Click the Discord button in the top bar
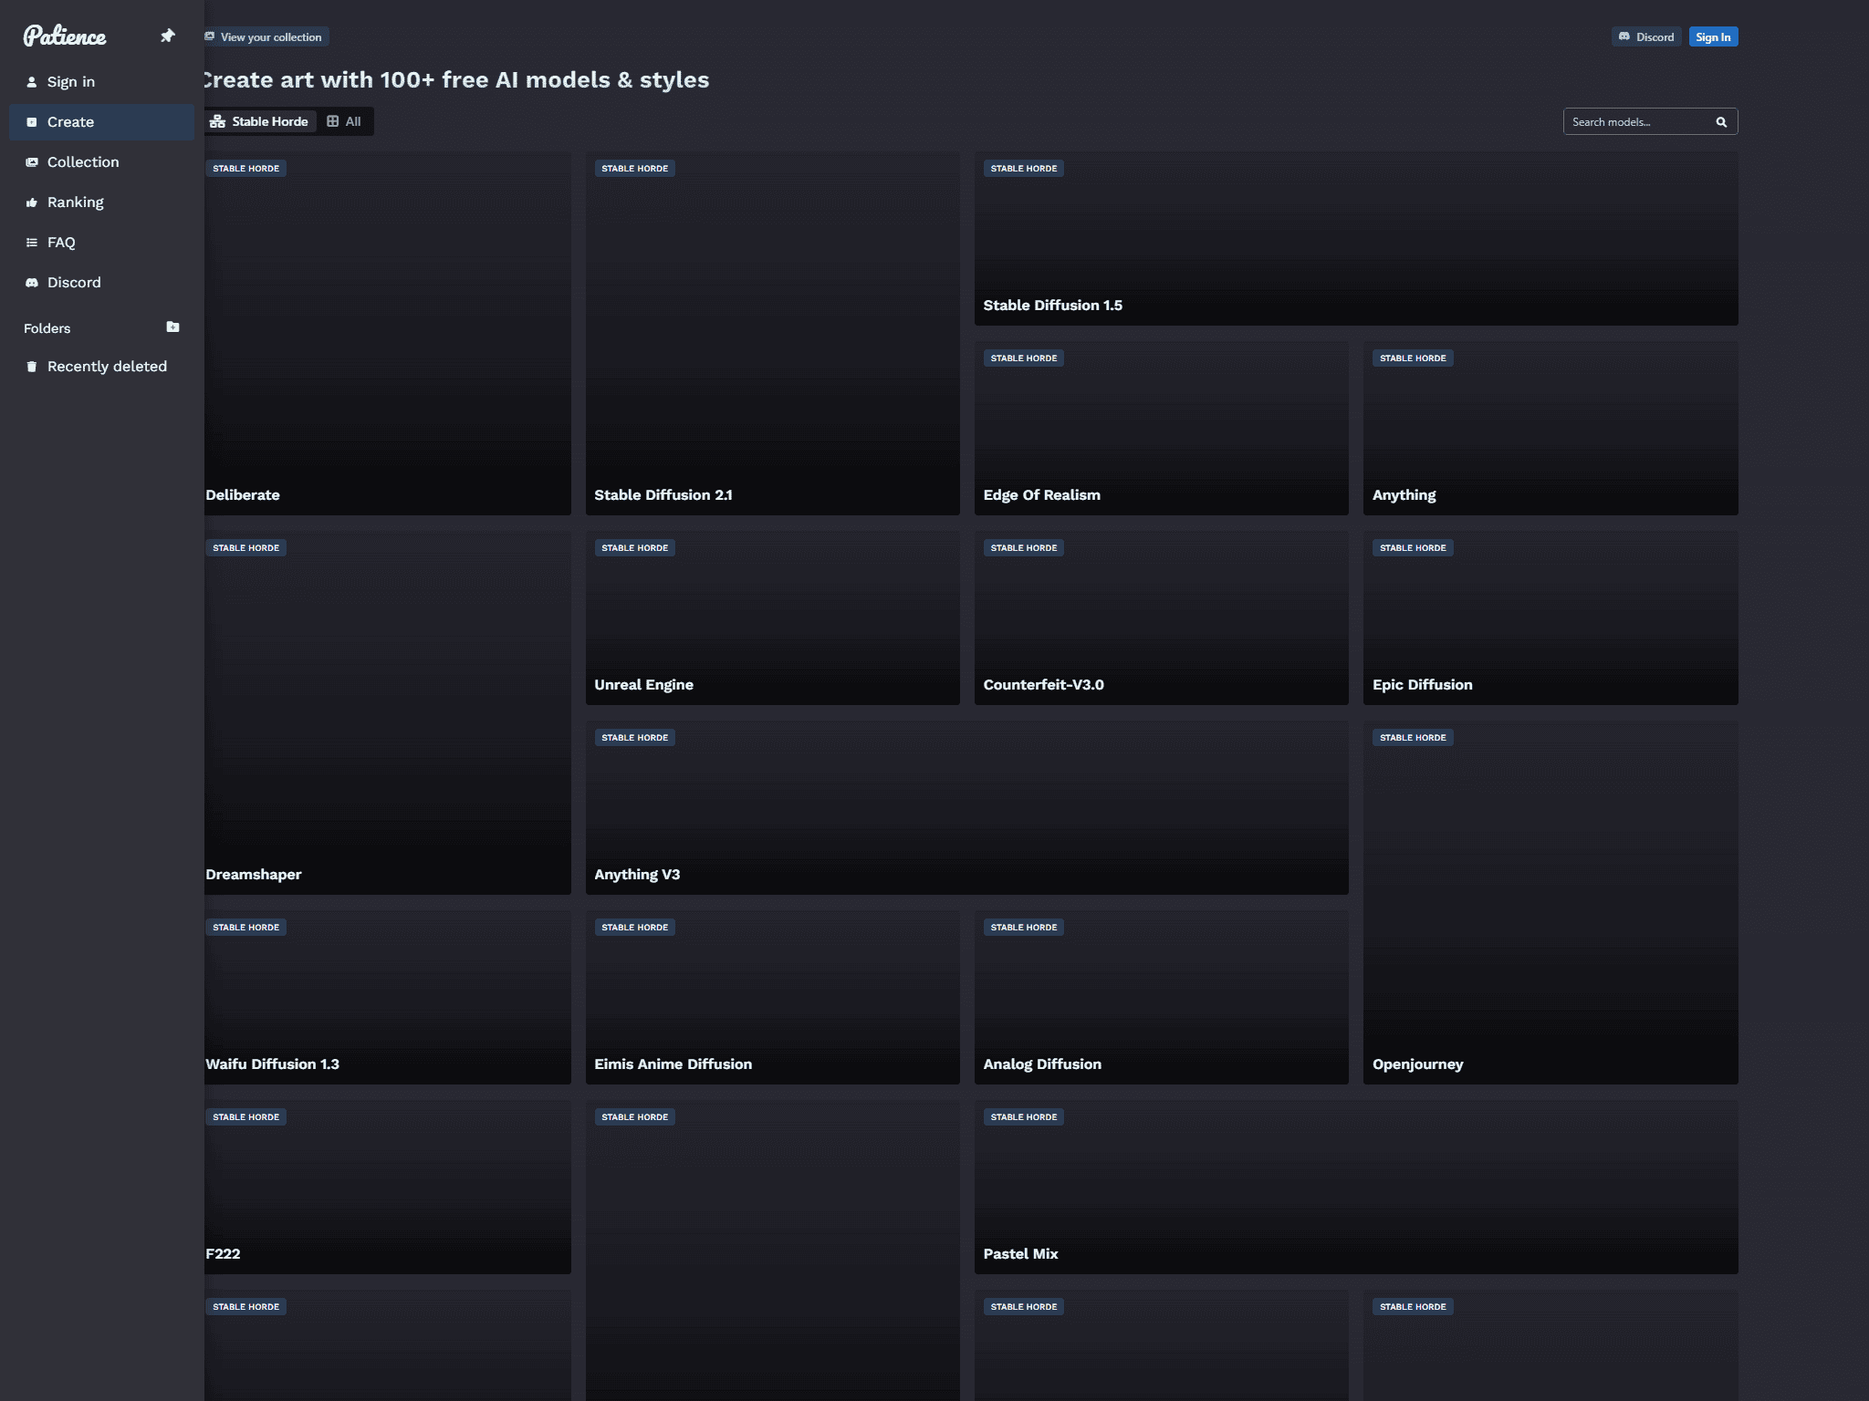This screenshot has width=1869, height=1401. (x=1646, y=36)
